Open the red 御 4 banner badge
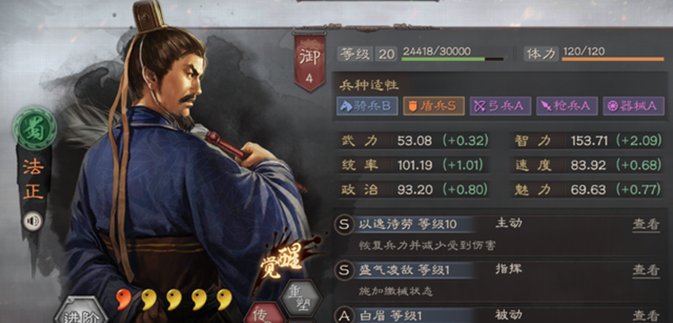The width and height of the screenshot is (673, 323). (x=310, y=62)
